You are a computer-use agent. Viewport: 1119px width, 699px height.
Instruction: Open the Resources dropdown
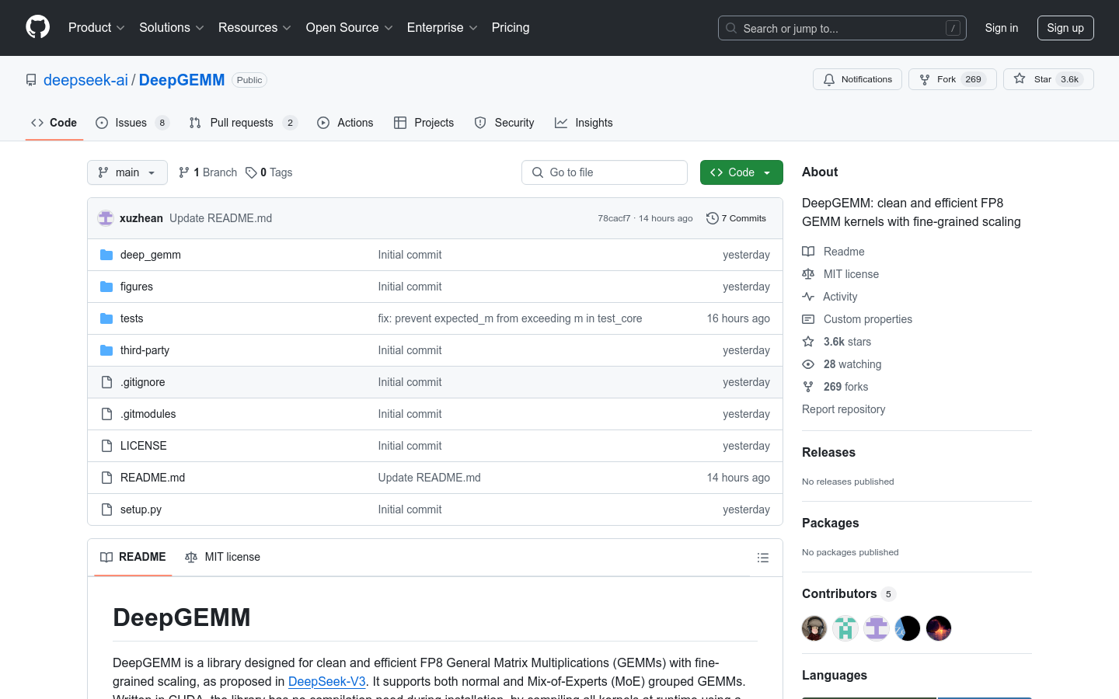point(254,27)
